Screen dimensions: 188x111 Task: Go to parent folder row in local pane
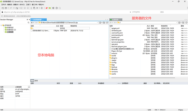coord(60,28)
